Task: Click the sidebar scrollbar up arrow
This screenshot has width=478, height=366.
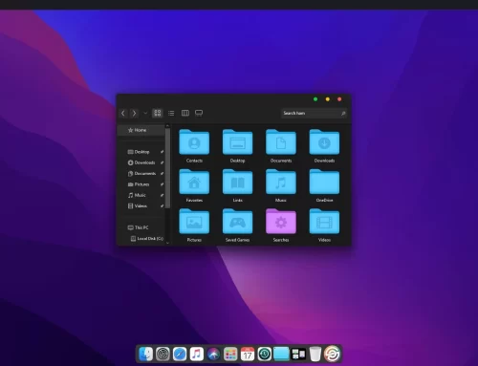Action: tap(167, 126)
